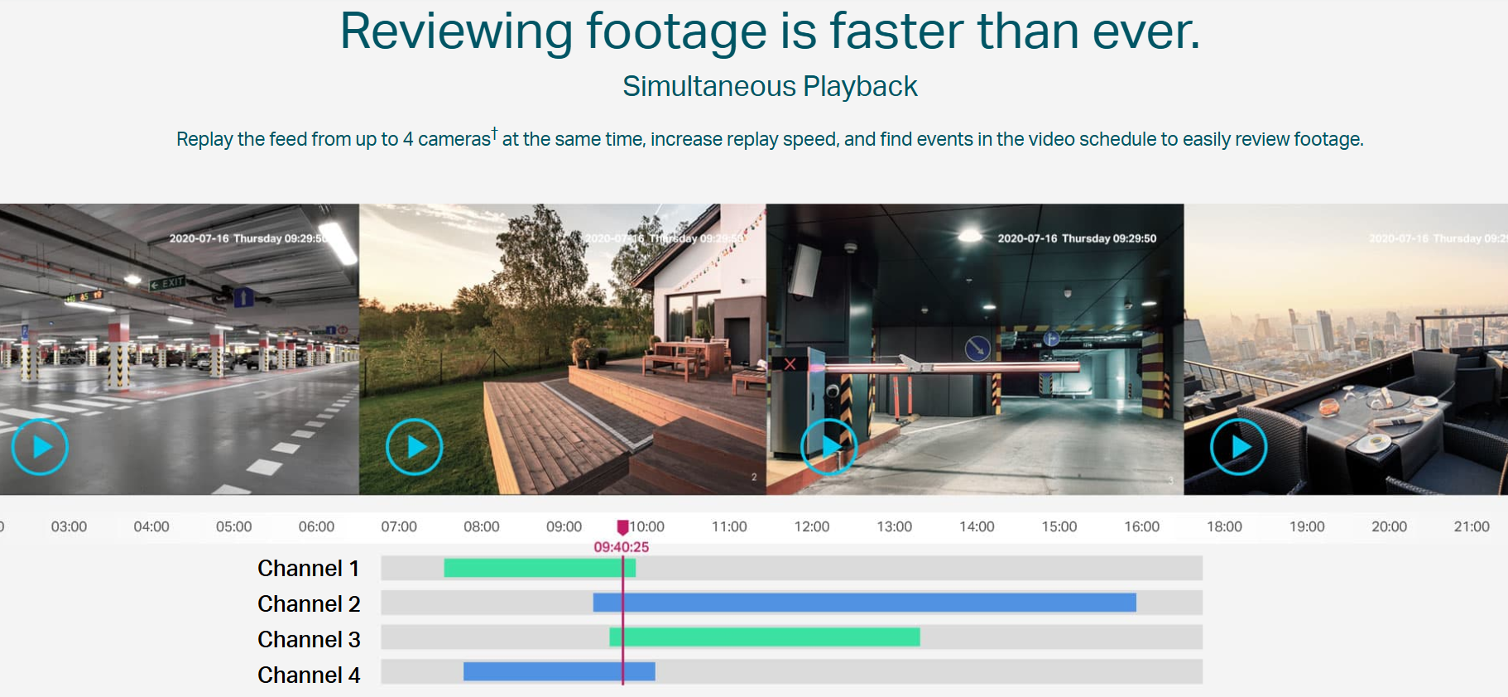Viewport: 1508px width, 697px height.
Task: Select Channel 1 green recording bar
Action: tap(538, 568)
